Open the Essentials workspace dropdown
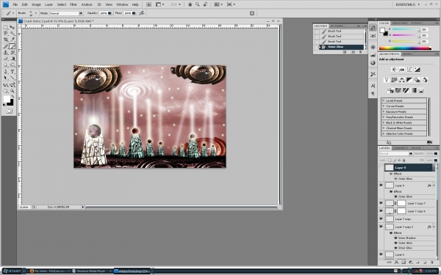 click(x=407, y=4)
